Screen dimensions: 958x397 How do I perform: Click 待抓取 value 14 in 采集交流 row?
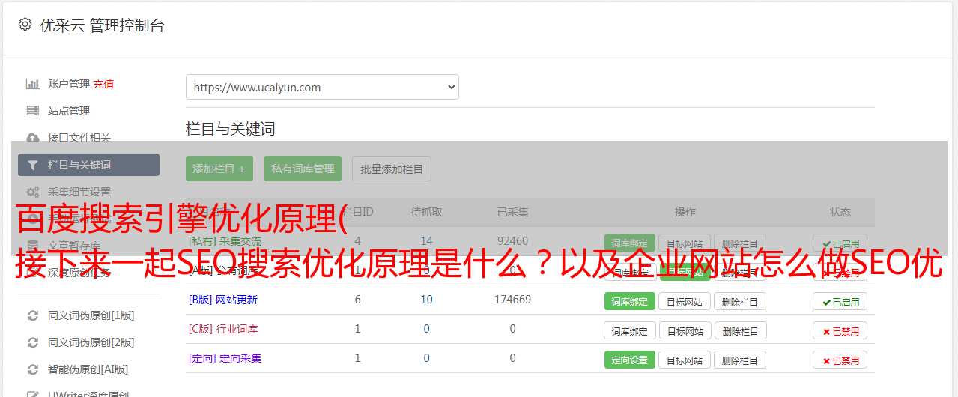pyautogui.click(x=427, y=241)
